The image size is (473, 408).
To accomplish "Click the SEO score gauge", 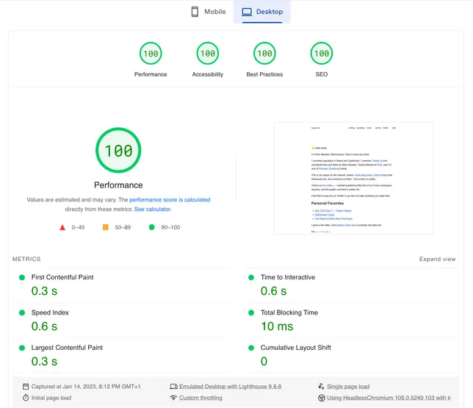I will coord(321,54).
